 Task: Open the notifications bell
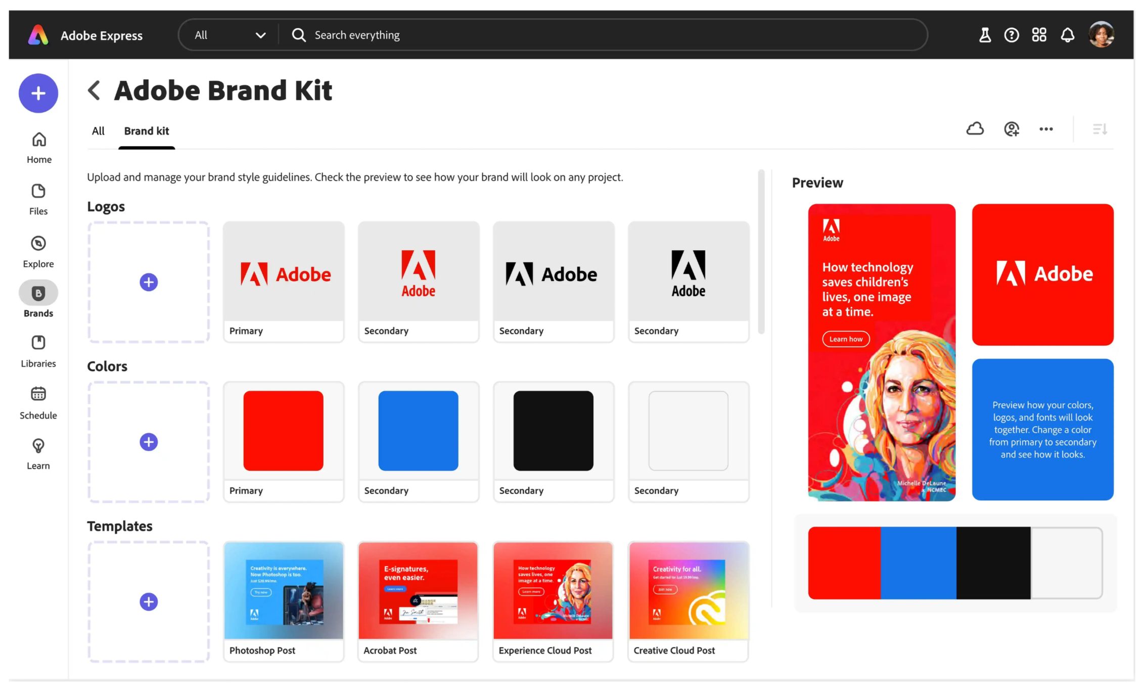[x=1067, y=35]
